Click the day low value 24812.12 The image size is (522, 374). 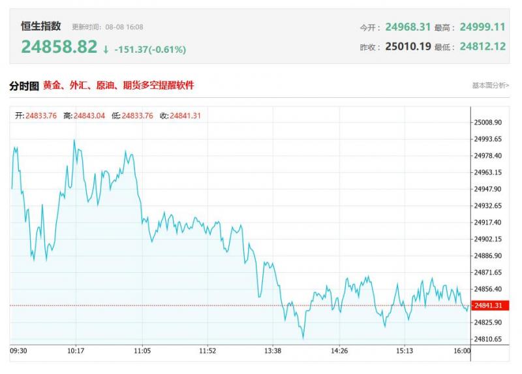pos(482,46)
